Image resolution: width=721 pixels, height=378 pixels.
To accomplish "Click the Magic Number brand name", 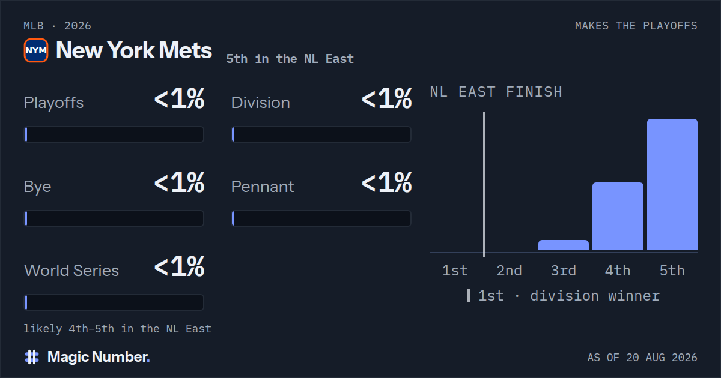I will pos(99,357).
